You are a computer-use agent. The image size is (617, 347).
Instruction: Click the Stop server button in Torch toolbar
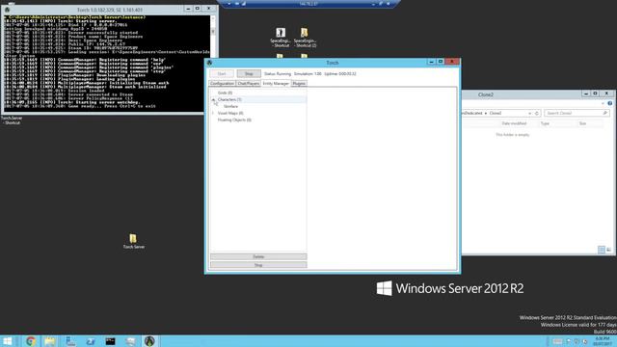click(x=249, y=73)
